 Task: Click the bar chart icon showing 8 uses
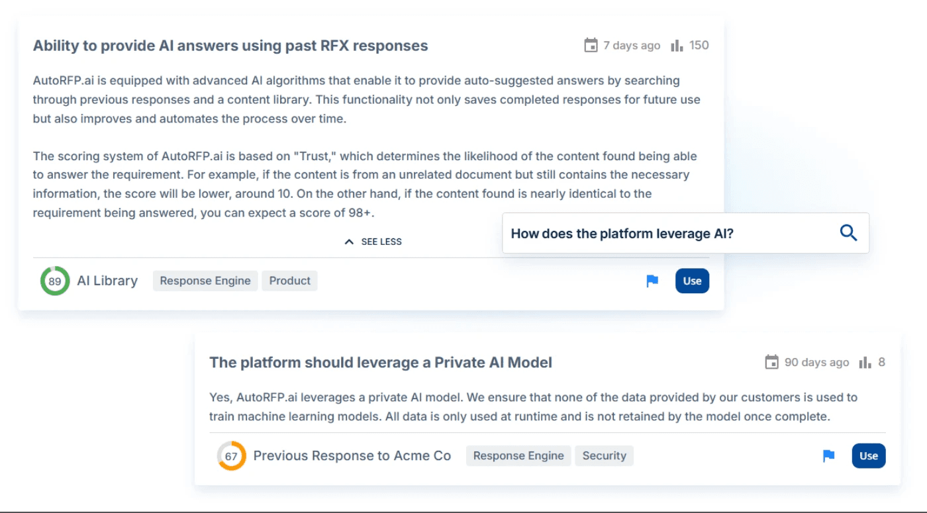pyautogui.click(x=865, y=362)
